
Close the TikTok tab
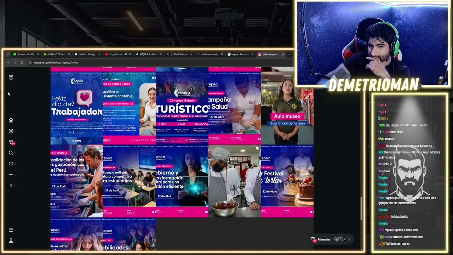click(161, 54)
